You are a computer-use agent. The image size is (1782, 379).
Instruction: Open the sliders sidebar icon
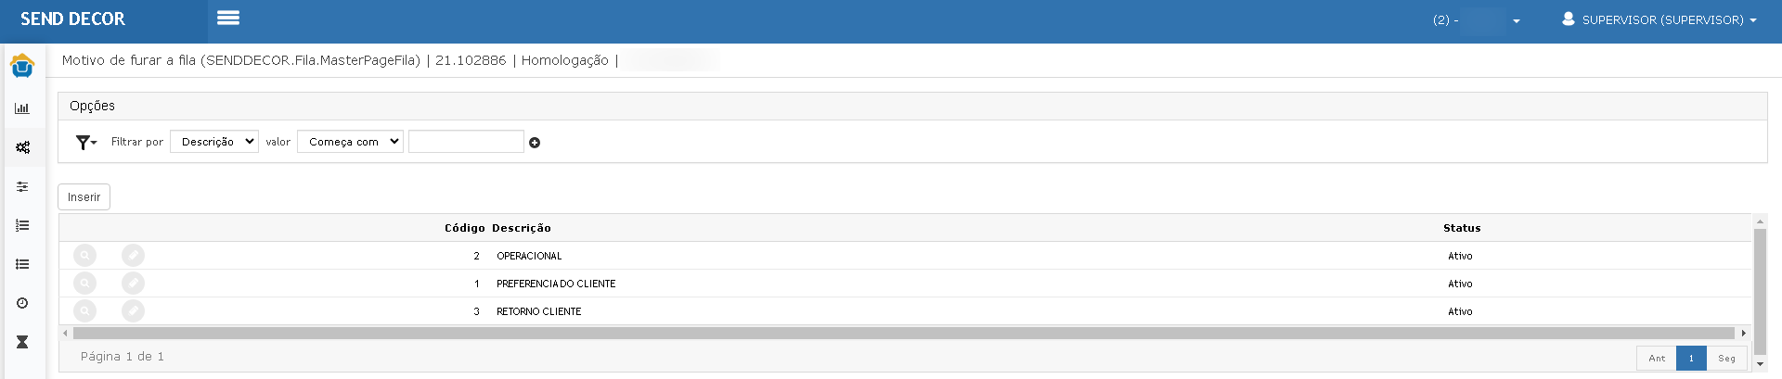click(22, 186)
